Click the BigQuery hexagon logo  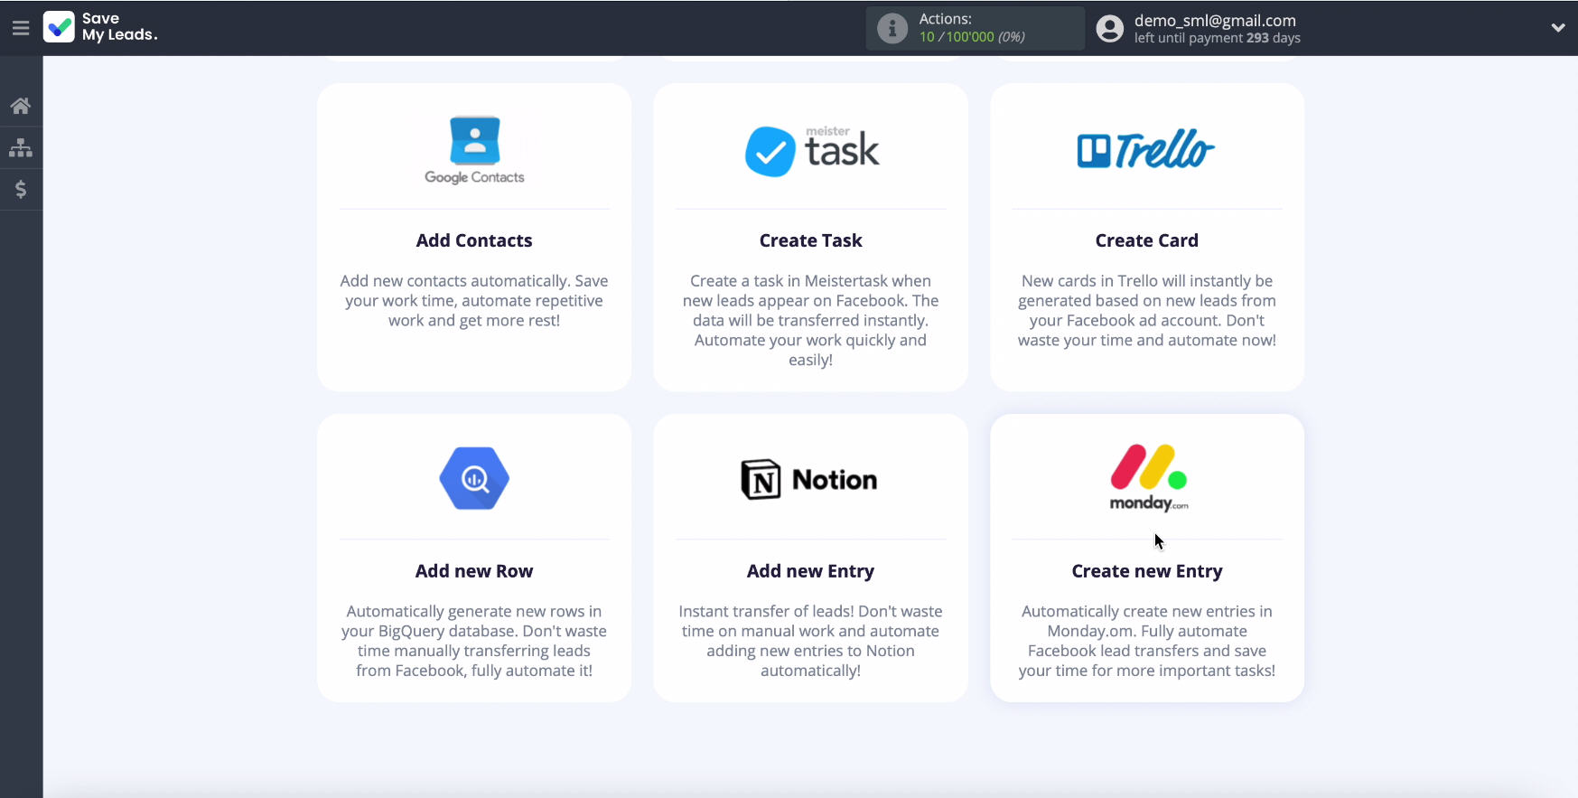[x=474, y=478]
